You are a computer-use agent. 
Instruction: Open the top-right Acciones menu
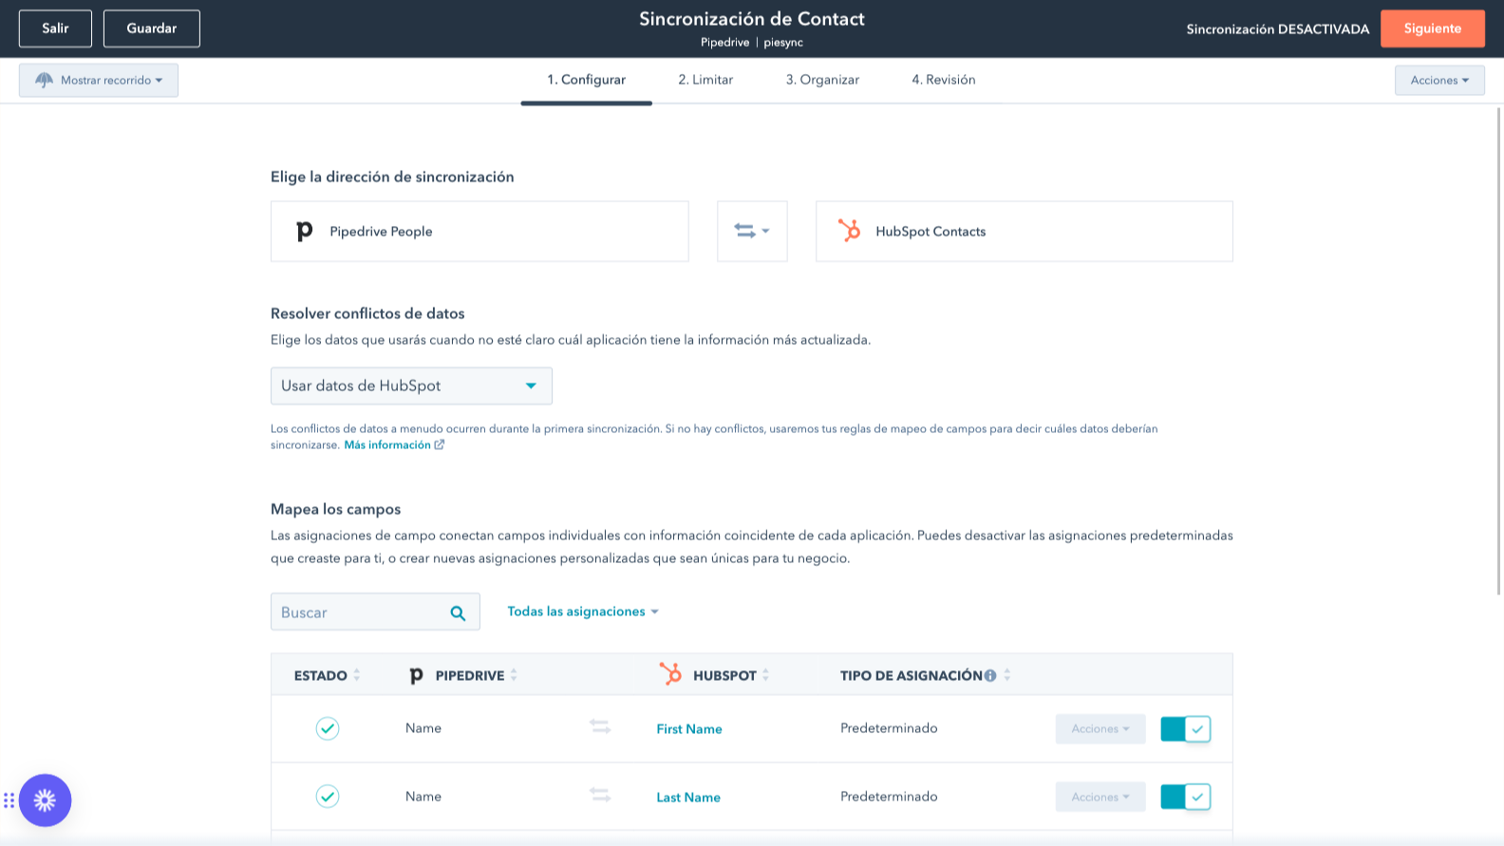click(1438, 80)
